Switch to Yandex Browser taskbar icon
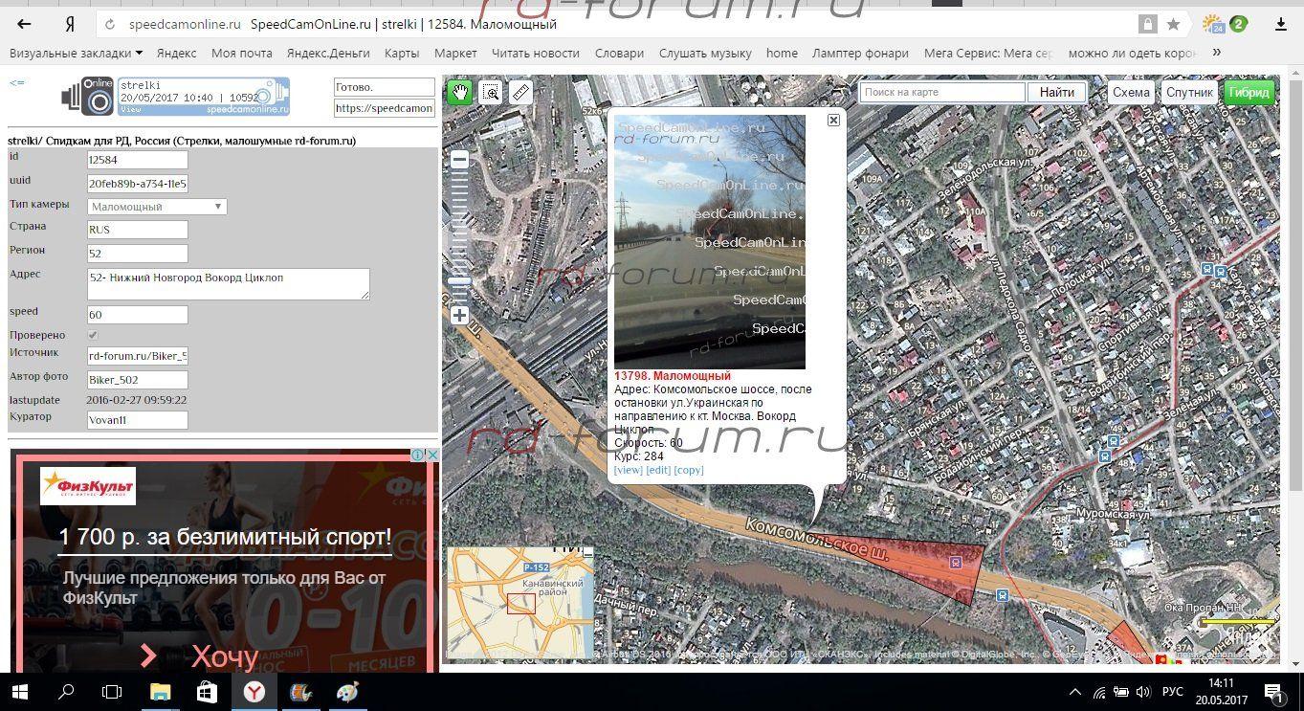The width and height of the screenshot is (1304, 711). pos(254,692)
